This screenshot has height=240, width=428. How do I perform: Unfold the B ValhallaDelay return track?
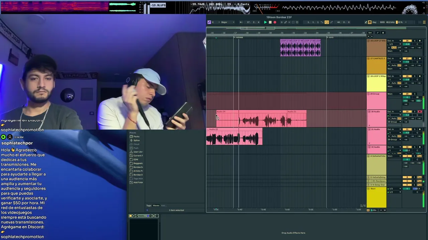click(368, 177)
